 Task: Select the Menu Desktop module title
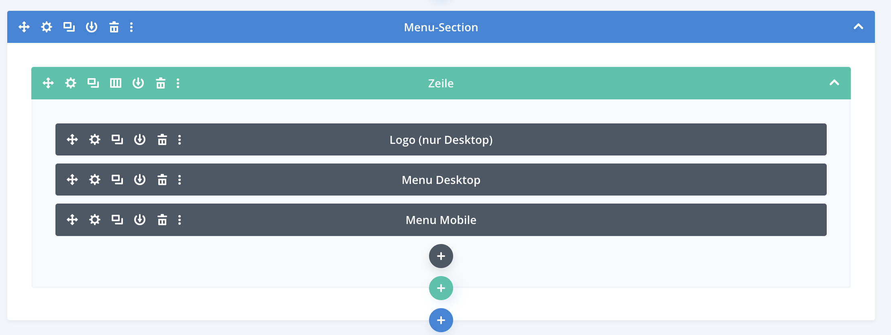click(441, 180)
